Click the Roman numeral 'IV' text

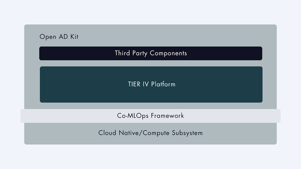(145, 84)
